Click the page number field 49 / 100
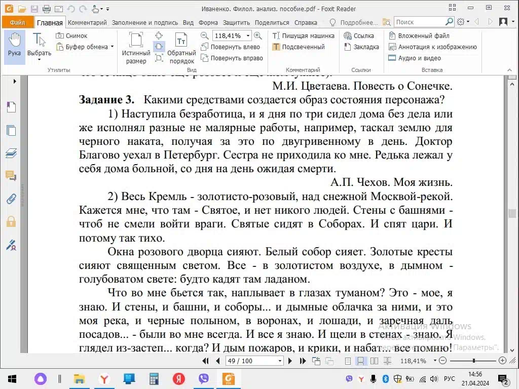This screenshot has height=389, width=519. coord(251,361)
